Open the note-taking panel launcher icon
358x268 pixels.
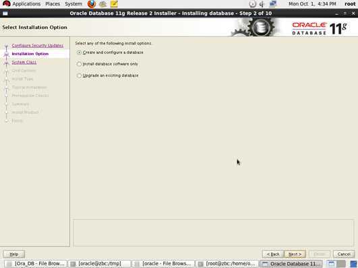coord(114,4)
